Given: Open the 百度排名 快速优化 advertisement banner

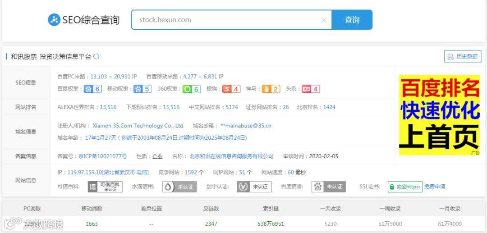Looking at the screenshot, I should click(x=439, y=115).
